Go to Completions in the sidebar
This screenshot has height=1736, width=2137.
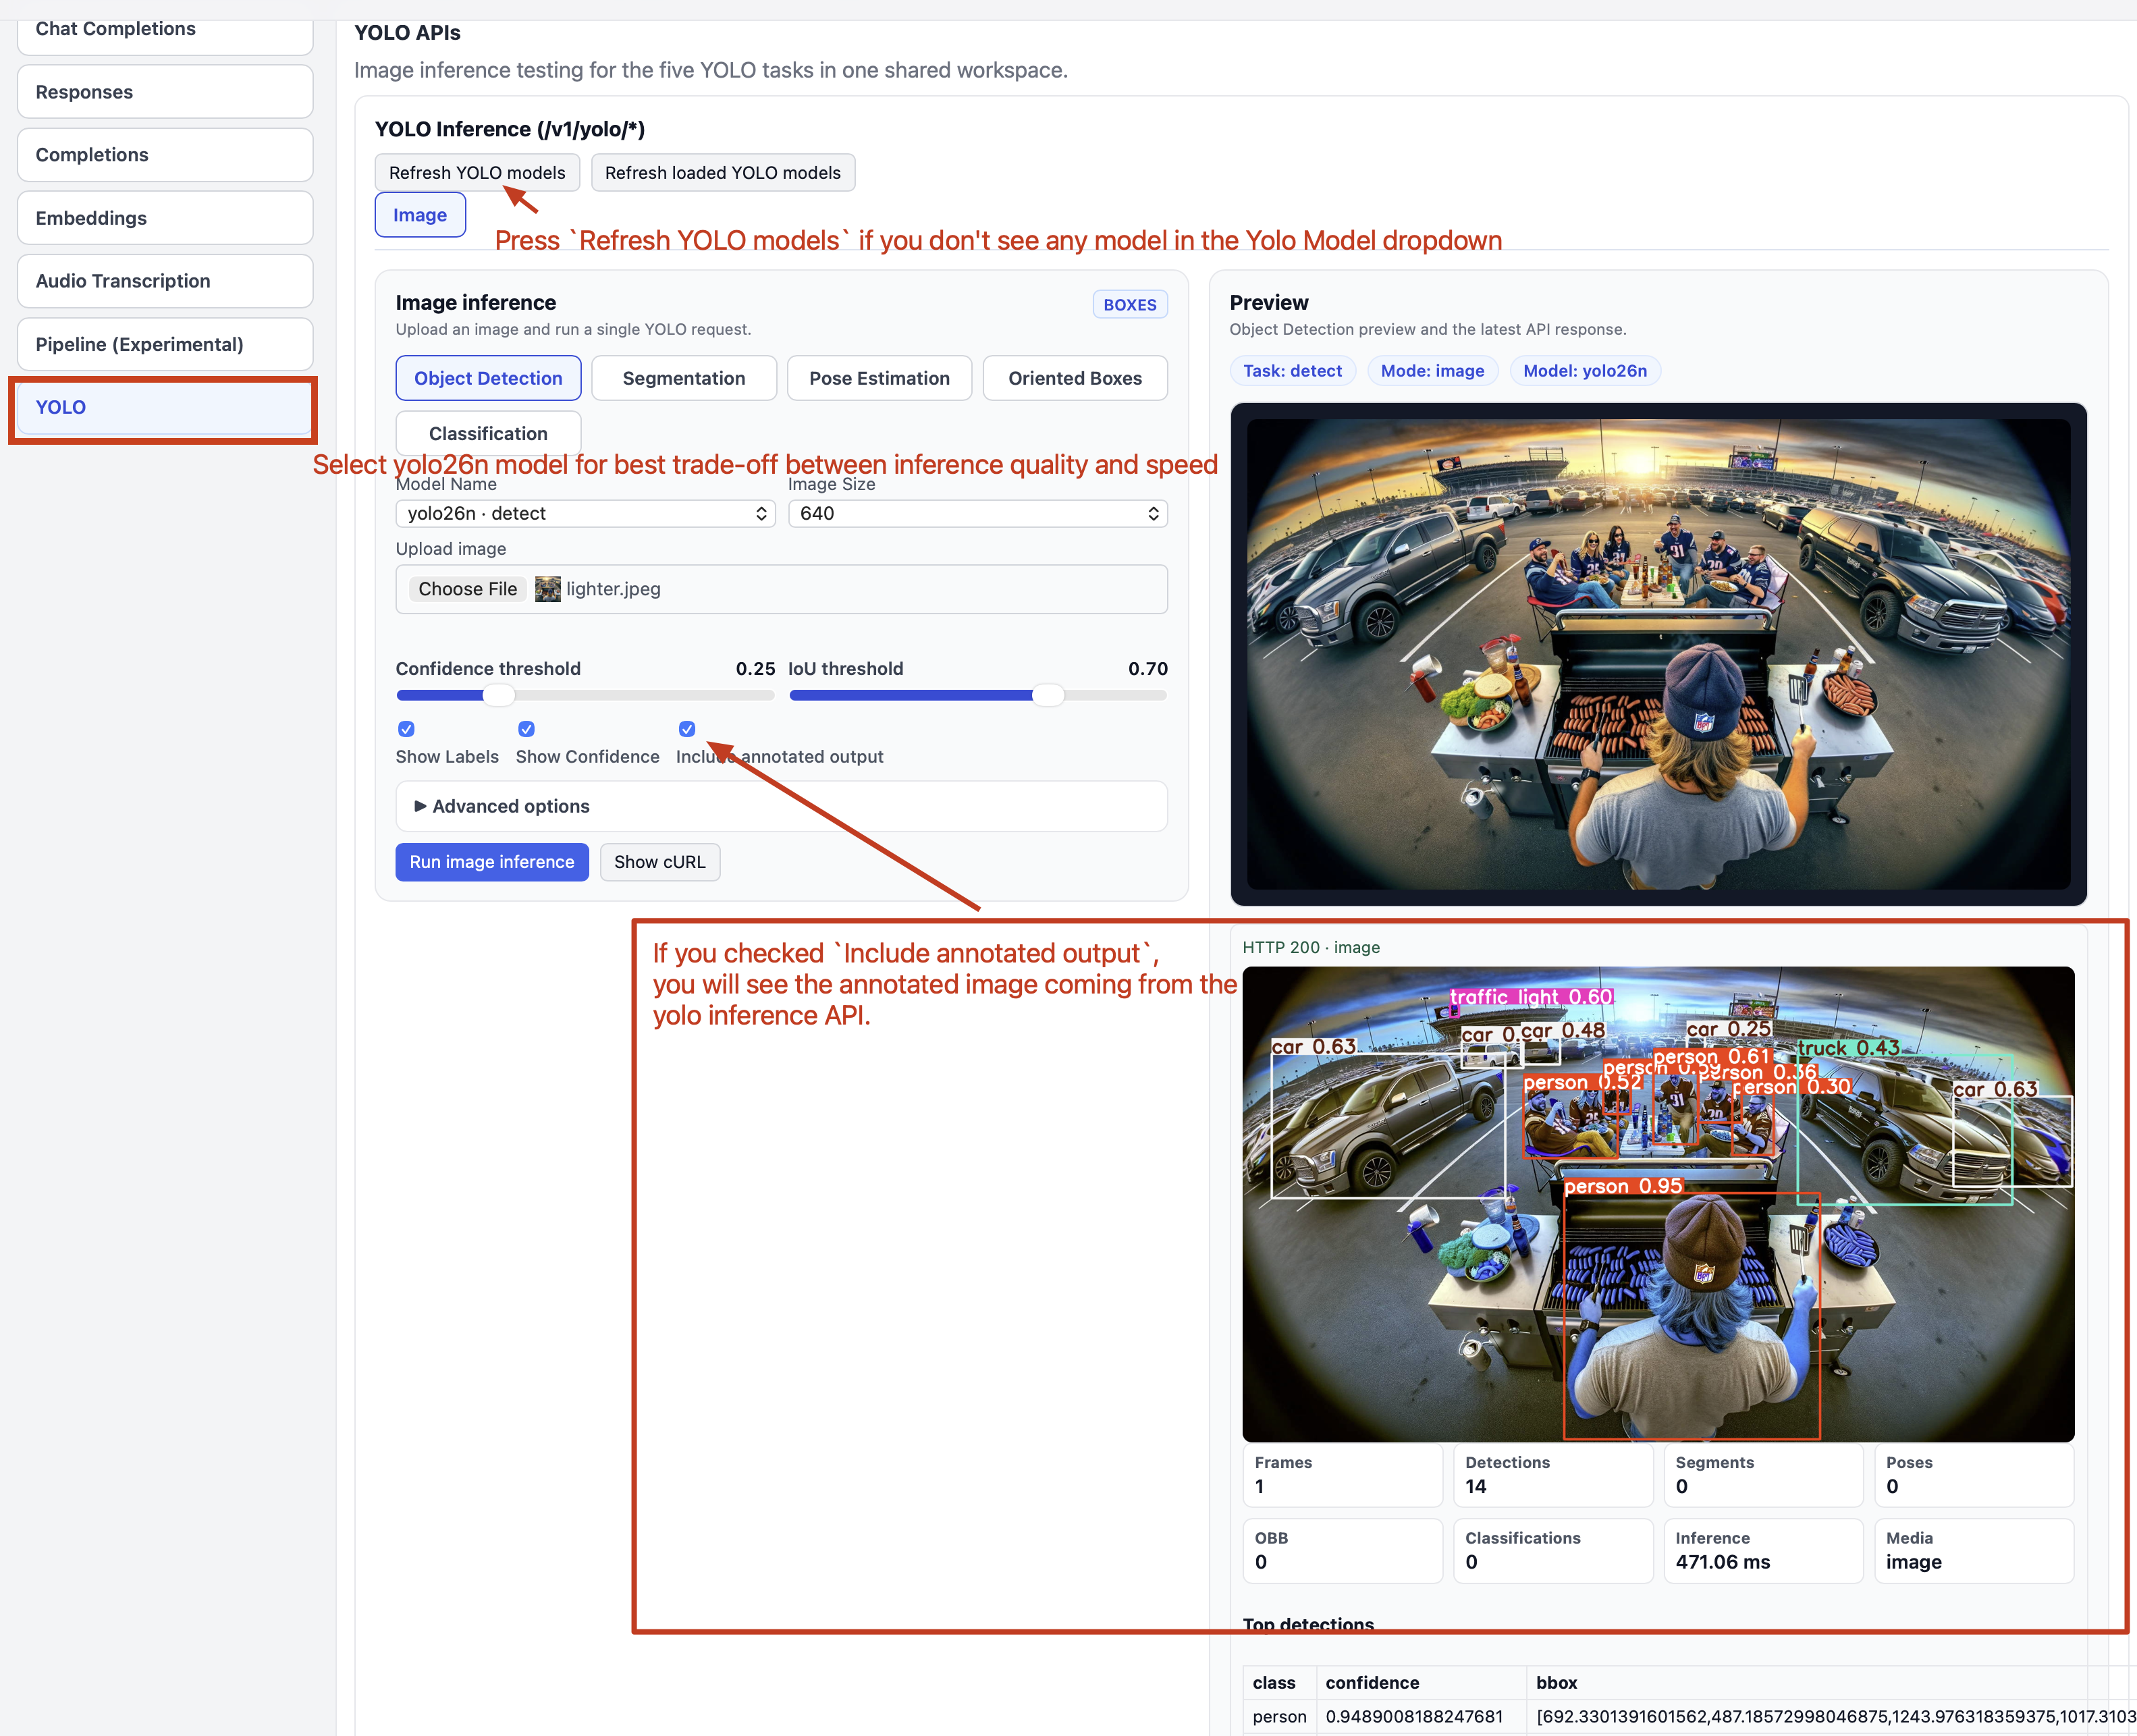[165, 155]
